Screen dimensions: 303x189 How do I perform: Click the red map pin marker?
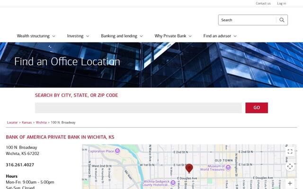click(x=189, y=168)
